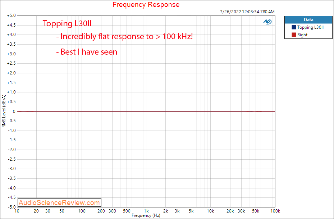Click the '50k' frequency axis tick label
The image size is (334, 219).
pyautogui.click(x=256, y=211)
